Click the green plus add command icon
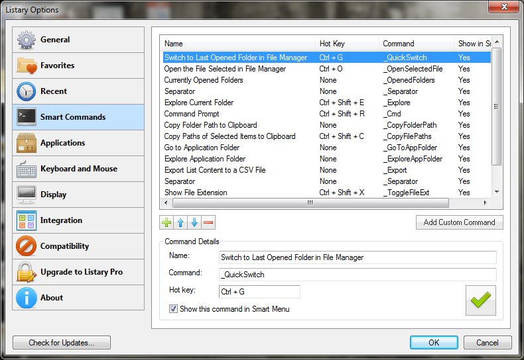This screenshot has width=524, height=360. click(x=166, y=223)
